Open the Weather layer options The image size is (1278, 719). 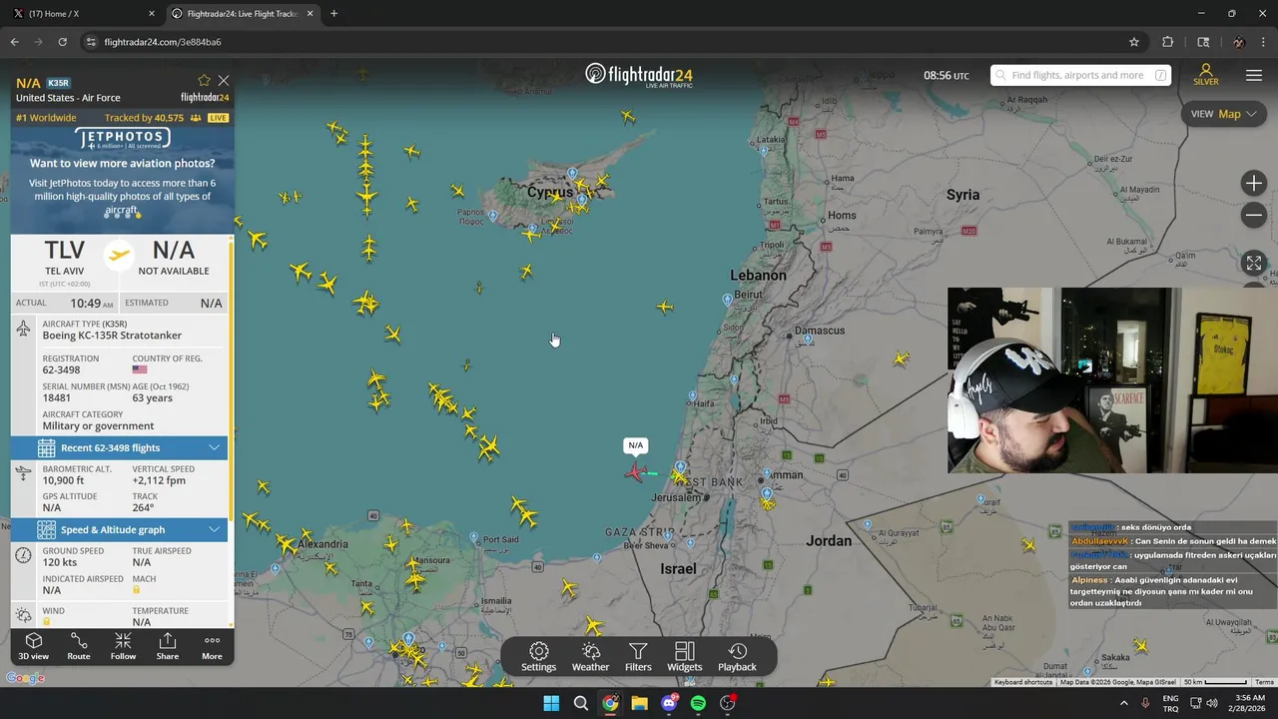[590, 657]
